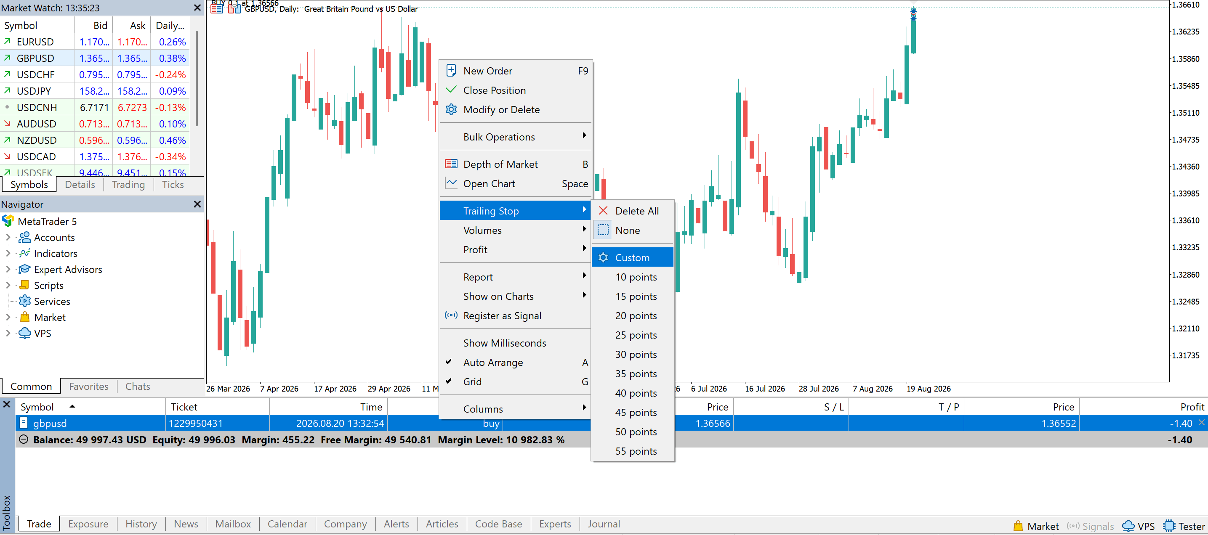Screen dimensions: 1208x535
Task: Click the Scripts scroll icon
Action: tap(24, 285)
